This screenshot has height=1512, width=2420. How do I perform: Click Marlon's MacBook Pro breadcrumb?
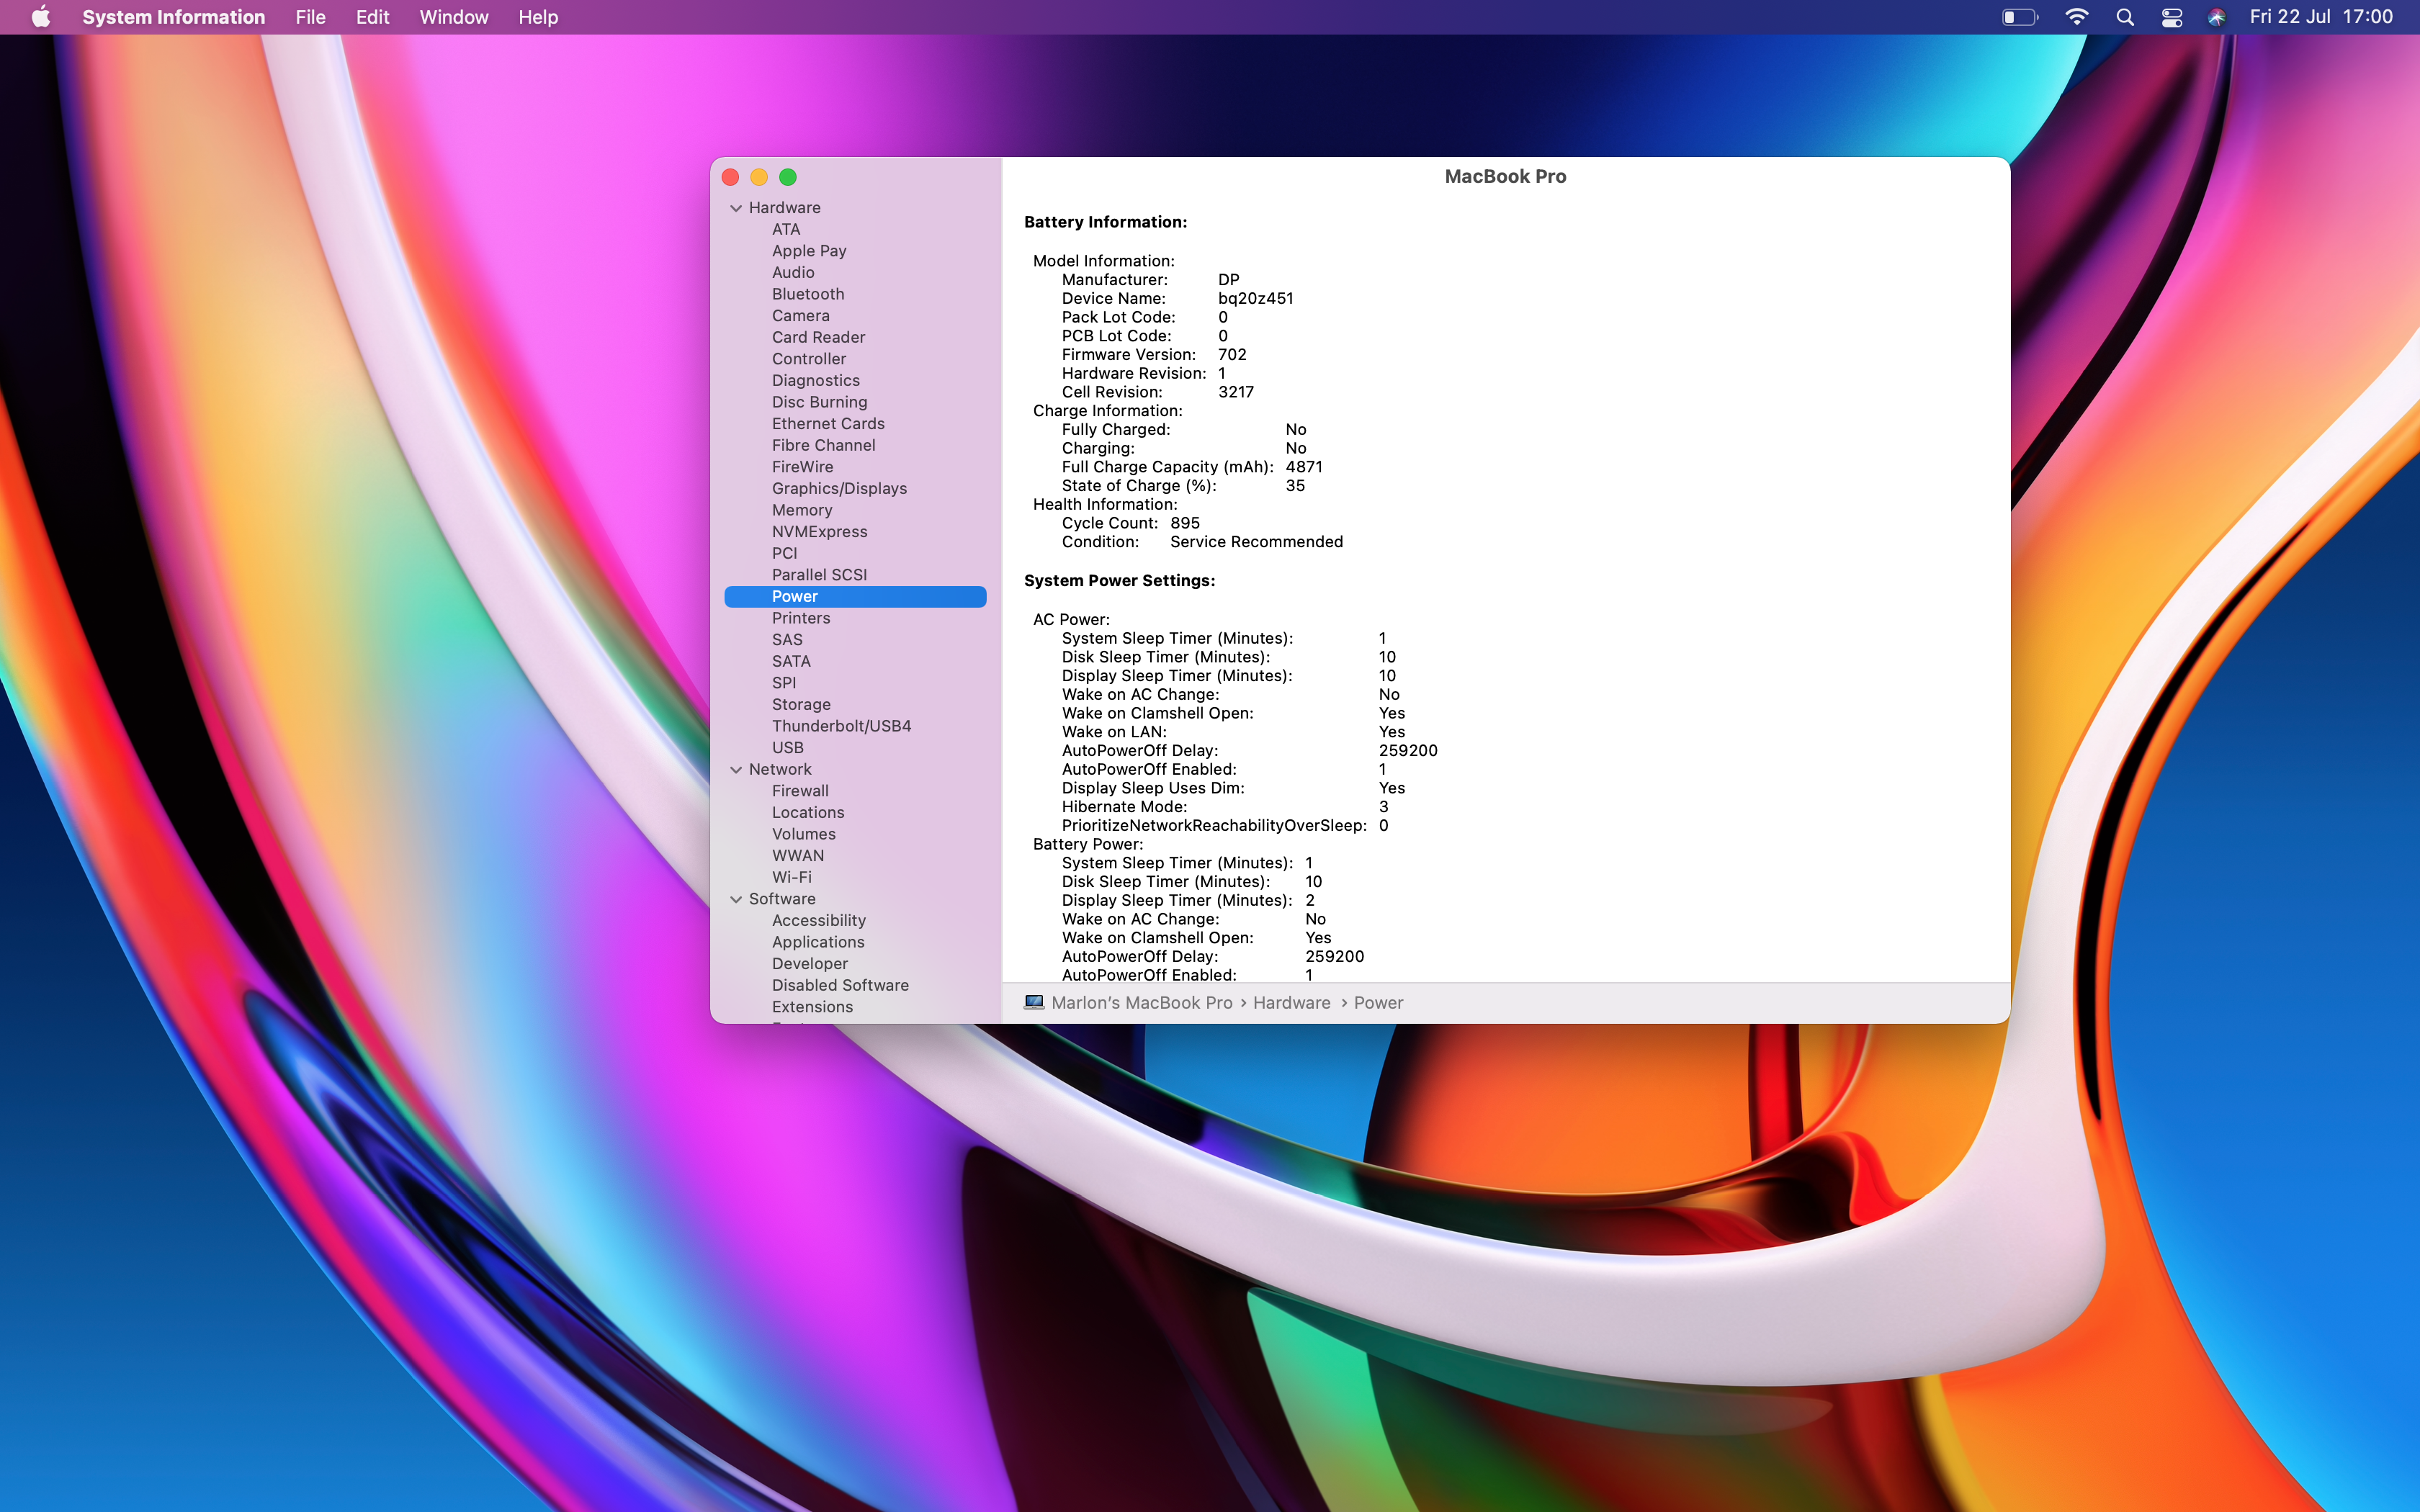pyautogui.click(x=1141, y=1003)
